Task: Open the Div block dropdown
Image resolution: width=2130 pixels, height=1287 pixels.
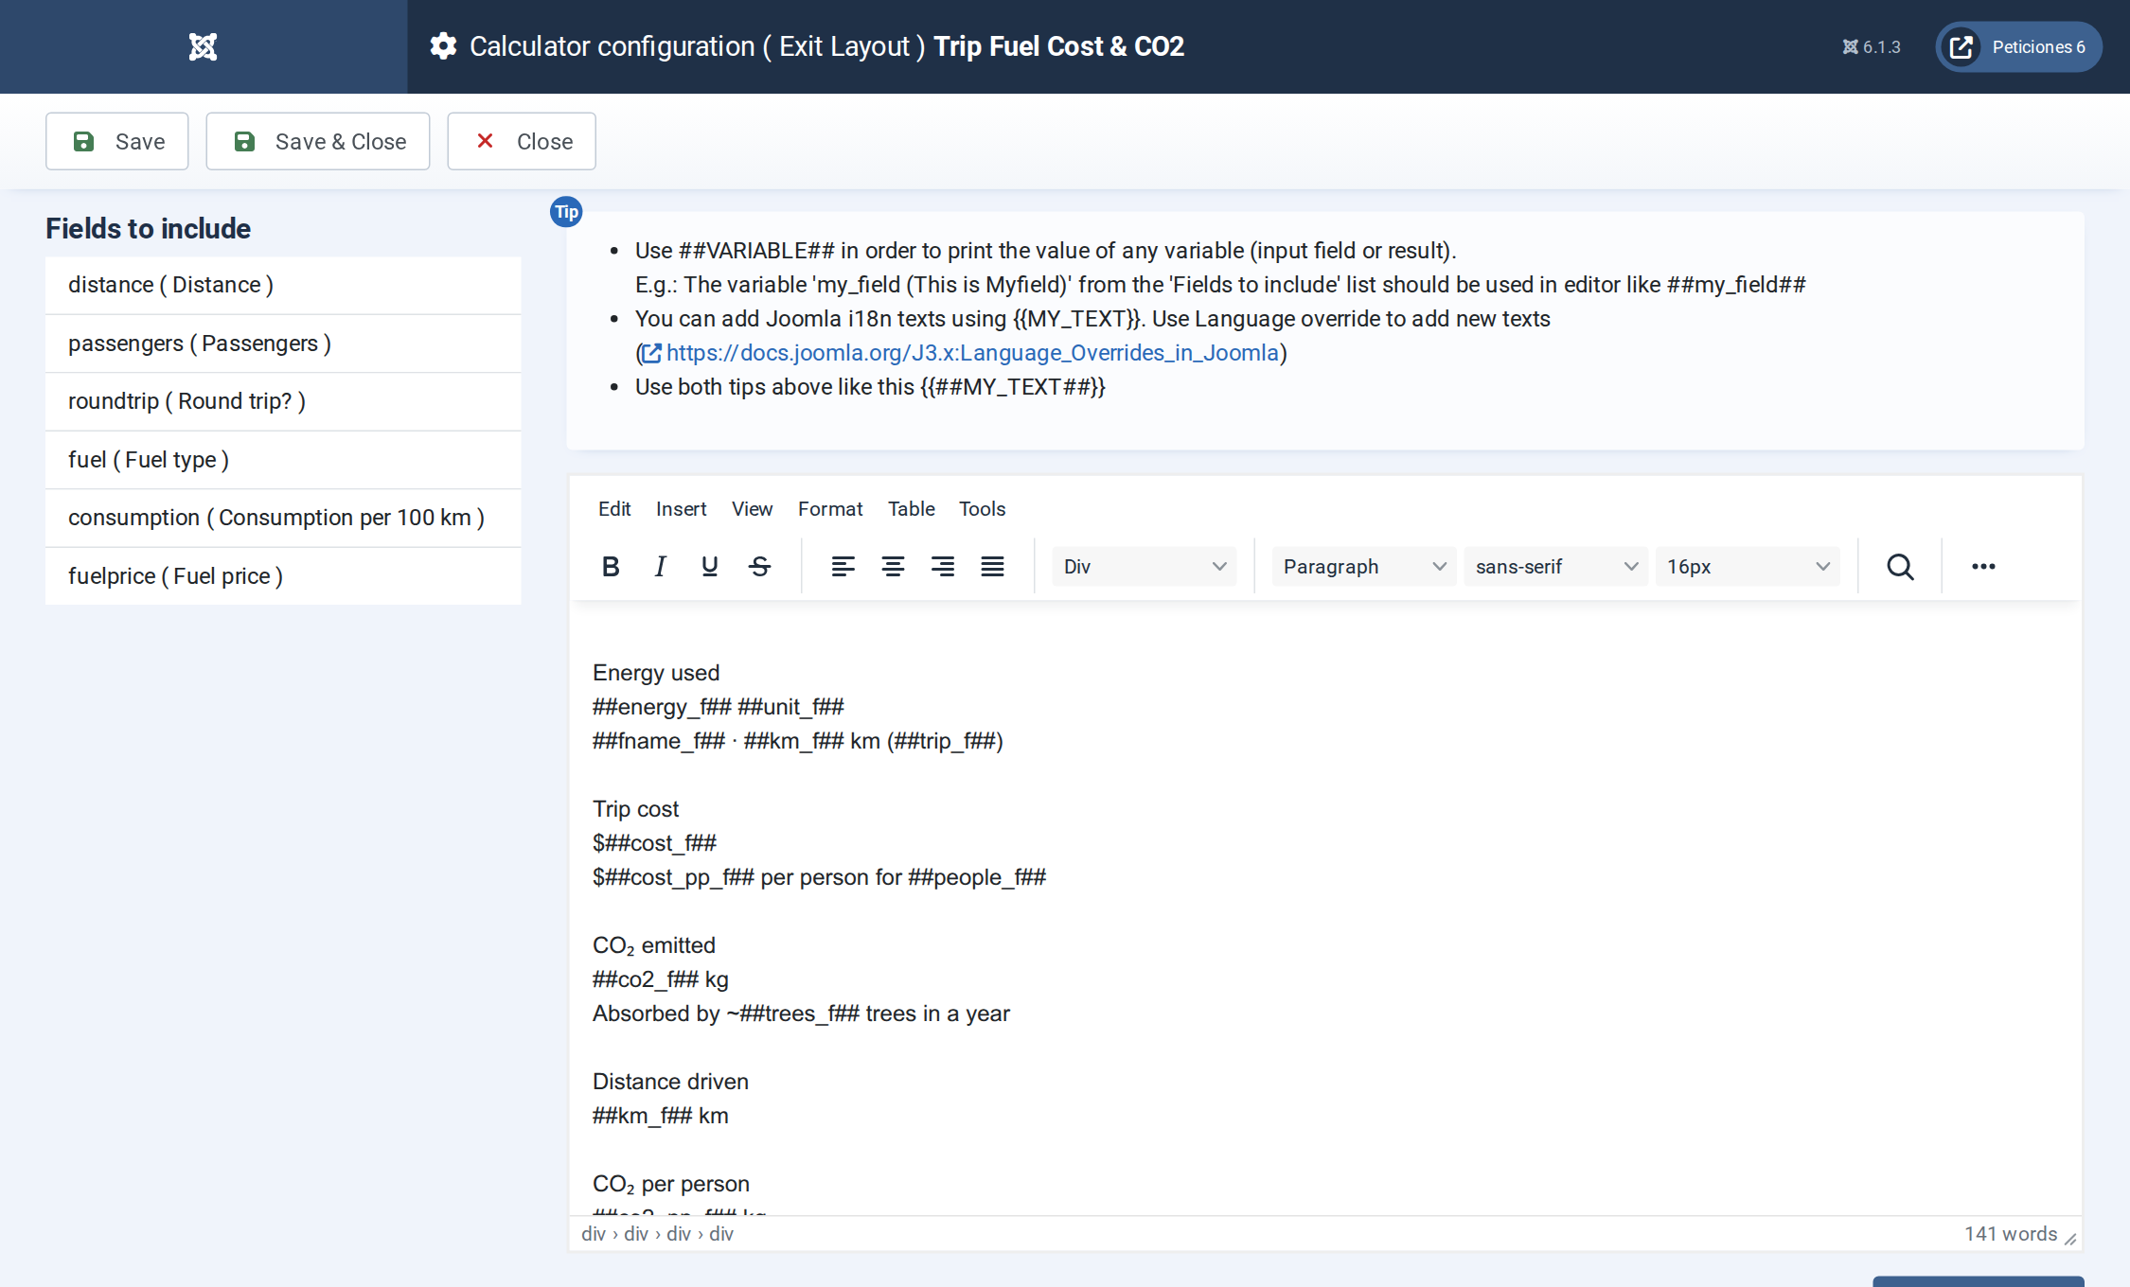Action: 1145,566
